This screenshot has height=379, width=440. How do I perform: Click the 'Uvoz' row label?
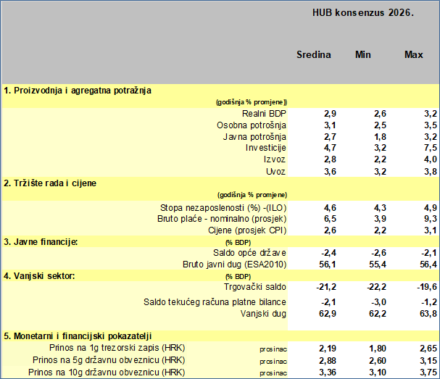click(275, 172)
